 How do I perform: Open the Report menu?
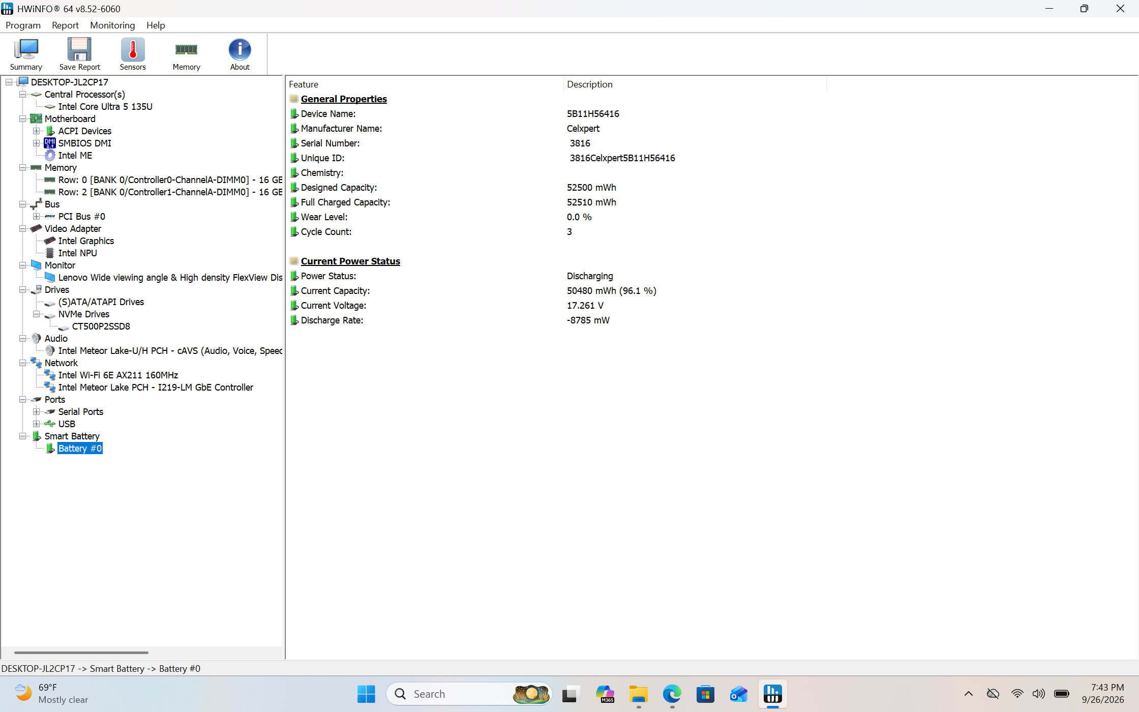click(x=65, y=25)
